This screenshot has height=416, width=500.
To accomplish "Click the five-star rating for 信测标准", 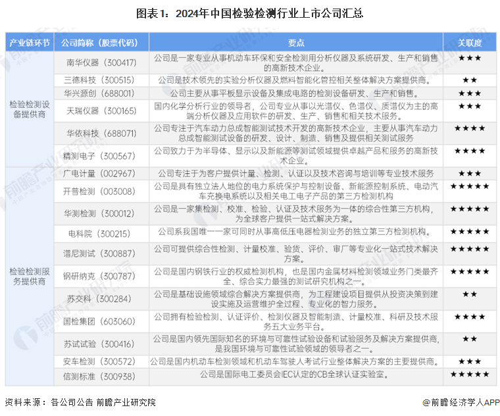I will 470,375.
